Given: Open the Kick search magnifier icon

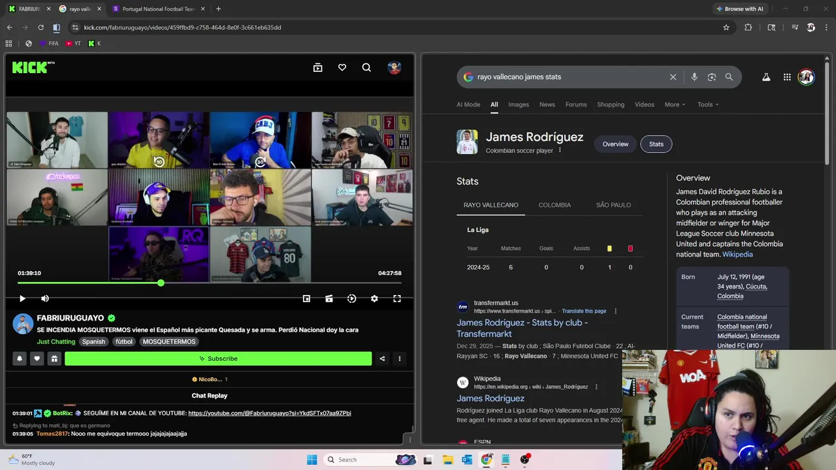Looking at the screenshot, I should point(366,67).
